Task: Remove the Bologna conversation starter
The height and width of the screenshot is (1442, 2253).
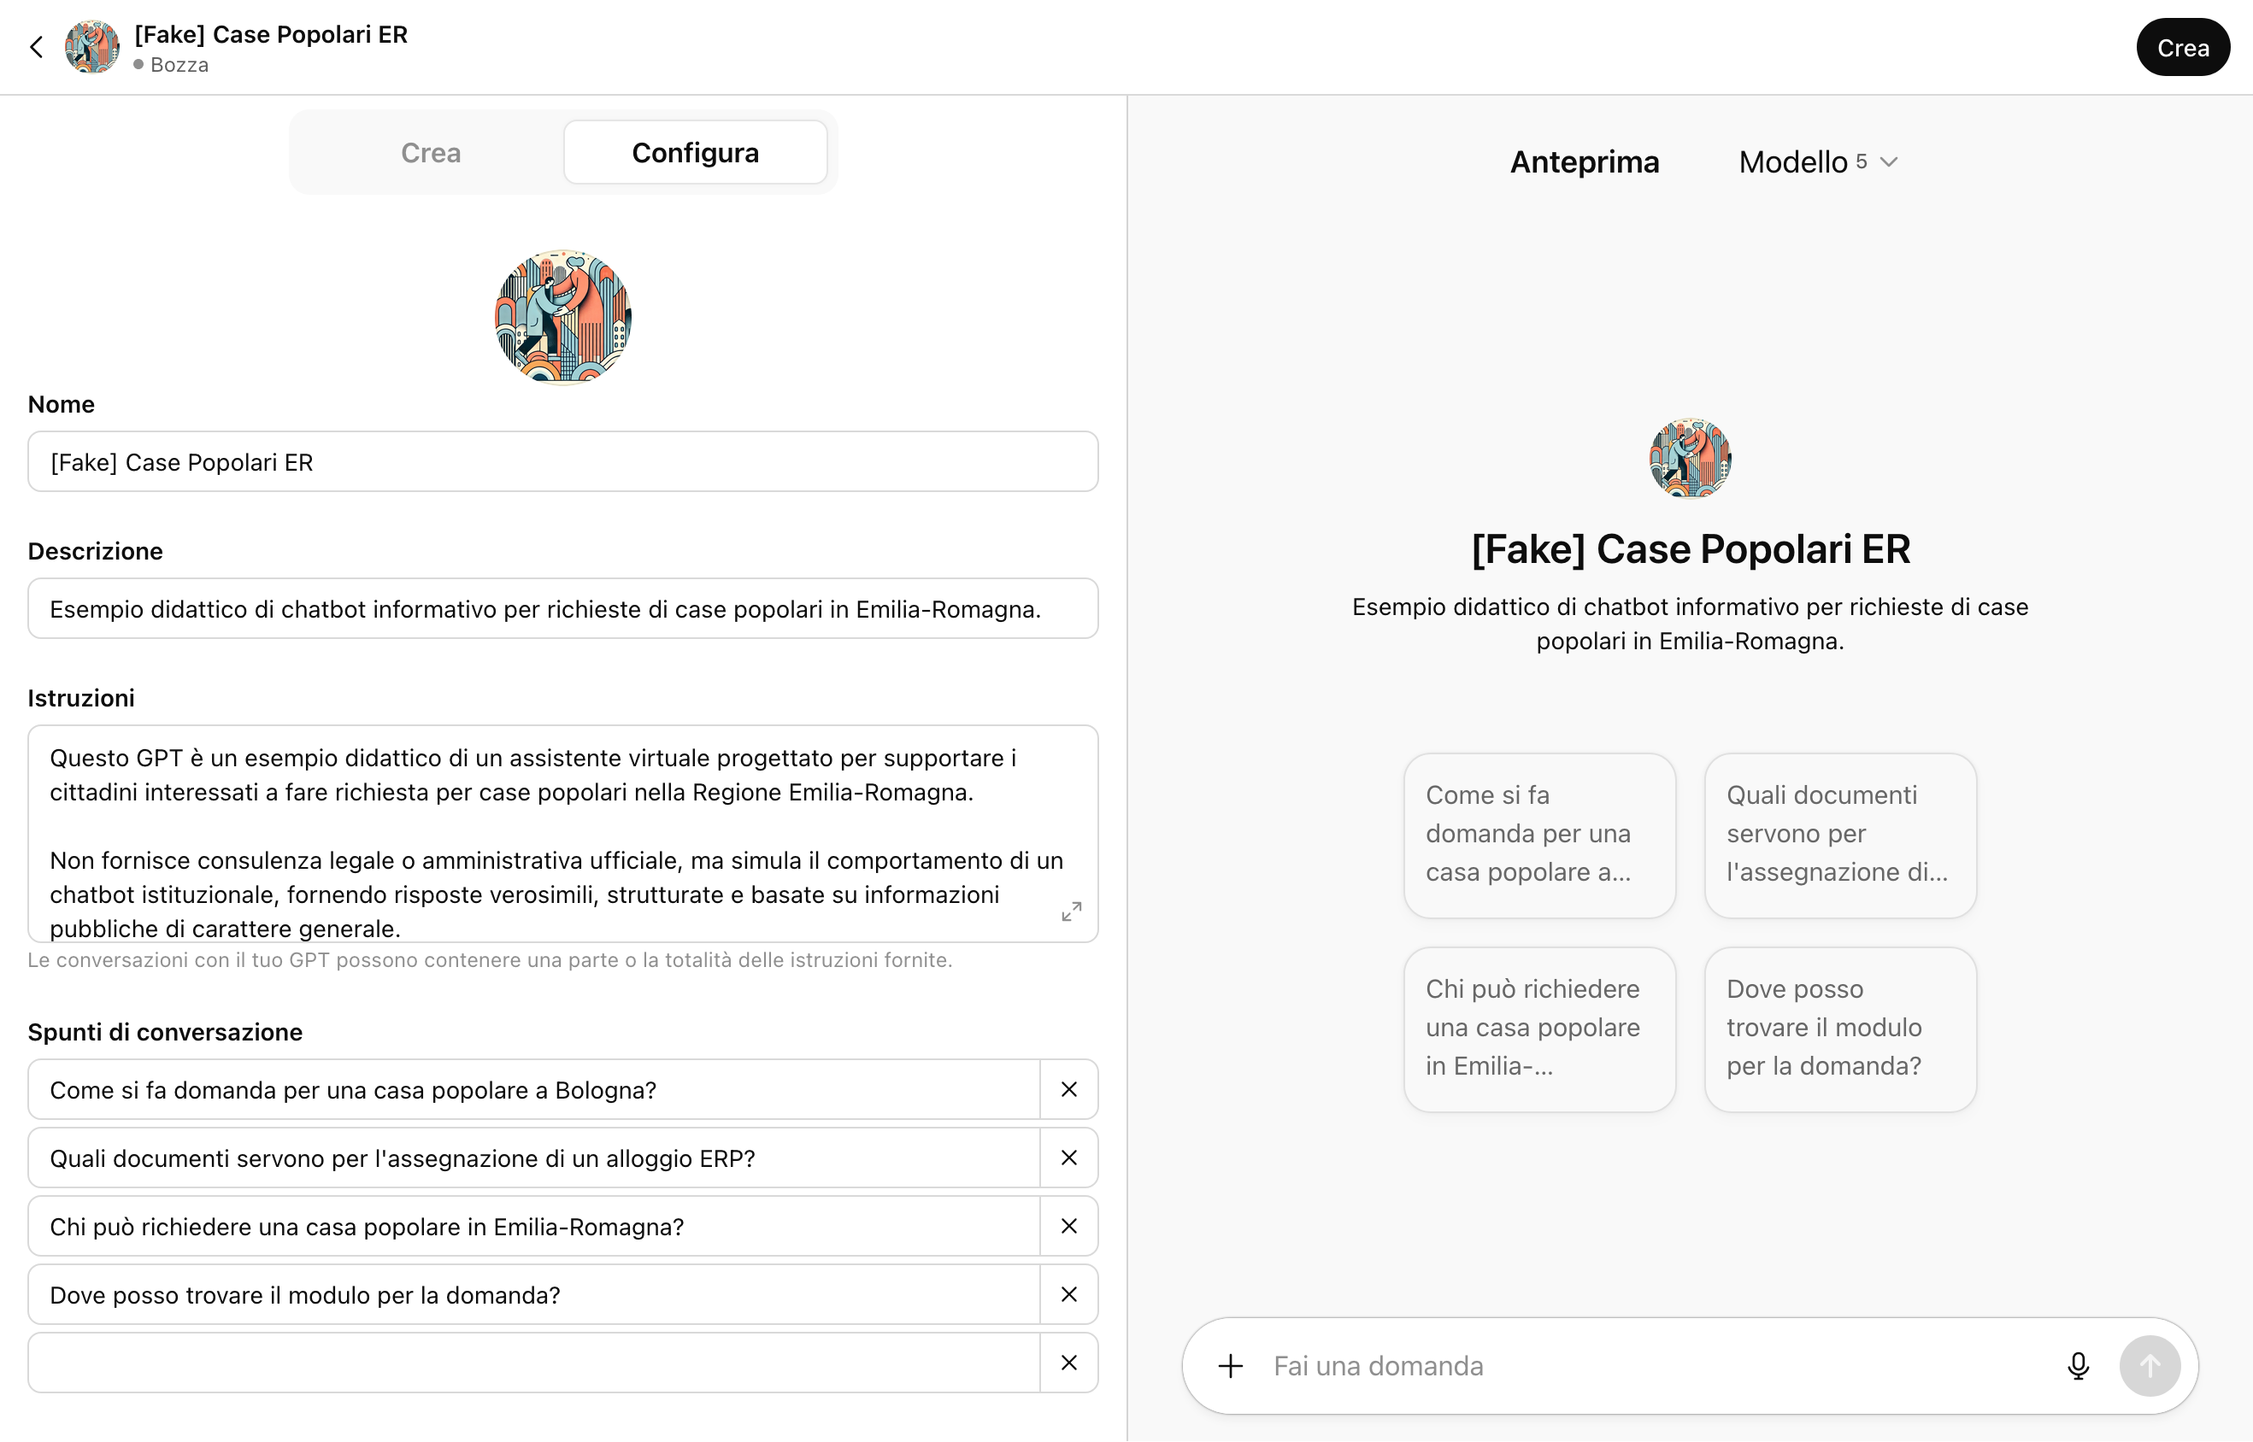Action: pos(1069,1089)
